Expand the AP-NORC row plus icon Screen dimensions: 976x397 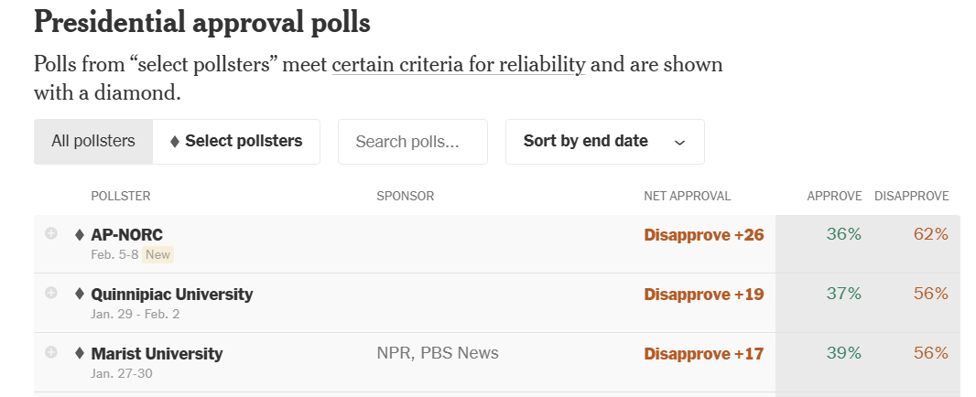pyautogui.click(x=51, y=233)
